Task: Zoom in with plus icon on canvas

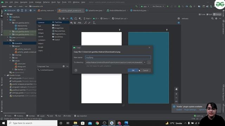Action: click(176, 94)
